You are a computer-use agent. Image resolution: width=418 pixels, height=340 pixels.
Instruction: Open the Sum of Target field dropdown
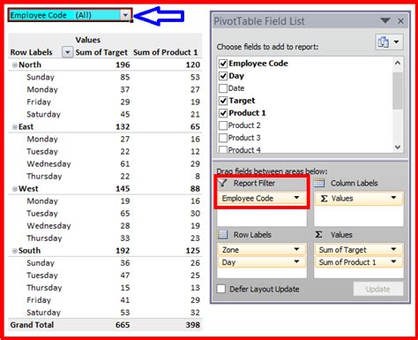(x=393, y=249)
